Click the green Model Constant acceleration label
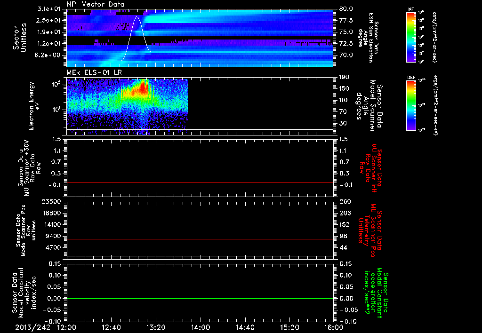 point(376,293)
